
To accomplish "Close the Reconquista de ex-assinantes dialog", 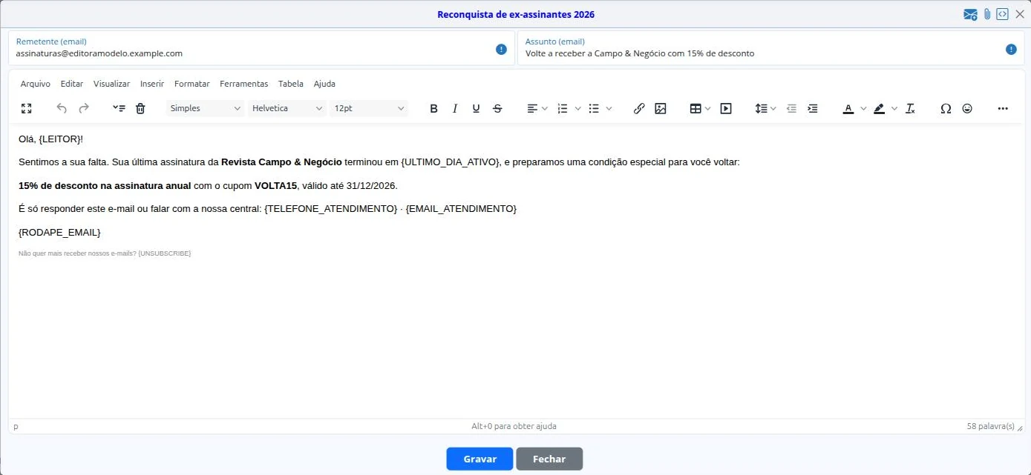I will [x=1019, y=14].
